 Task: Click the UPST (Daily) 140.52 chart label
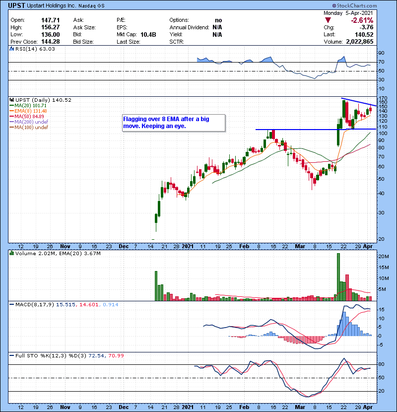tap(43, 100)
